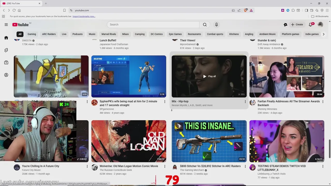
Task: Select Home icon in mini sidebar
Action: click(6, 38)
